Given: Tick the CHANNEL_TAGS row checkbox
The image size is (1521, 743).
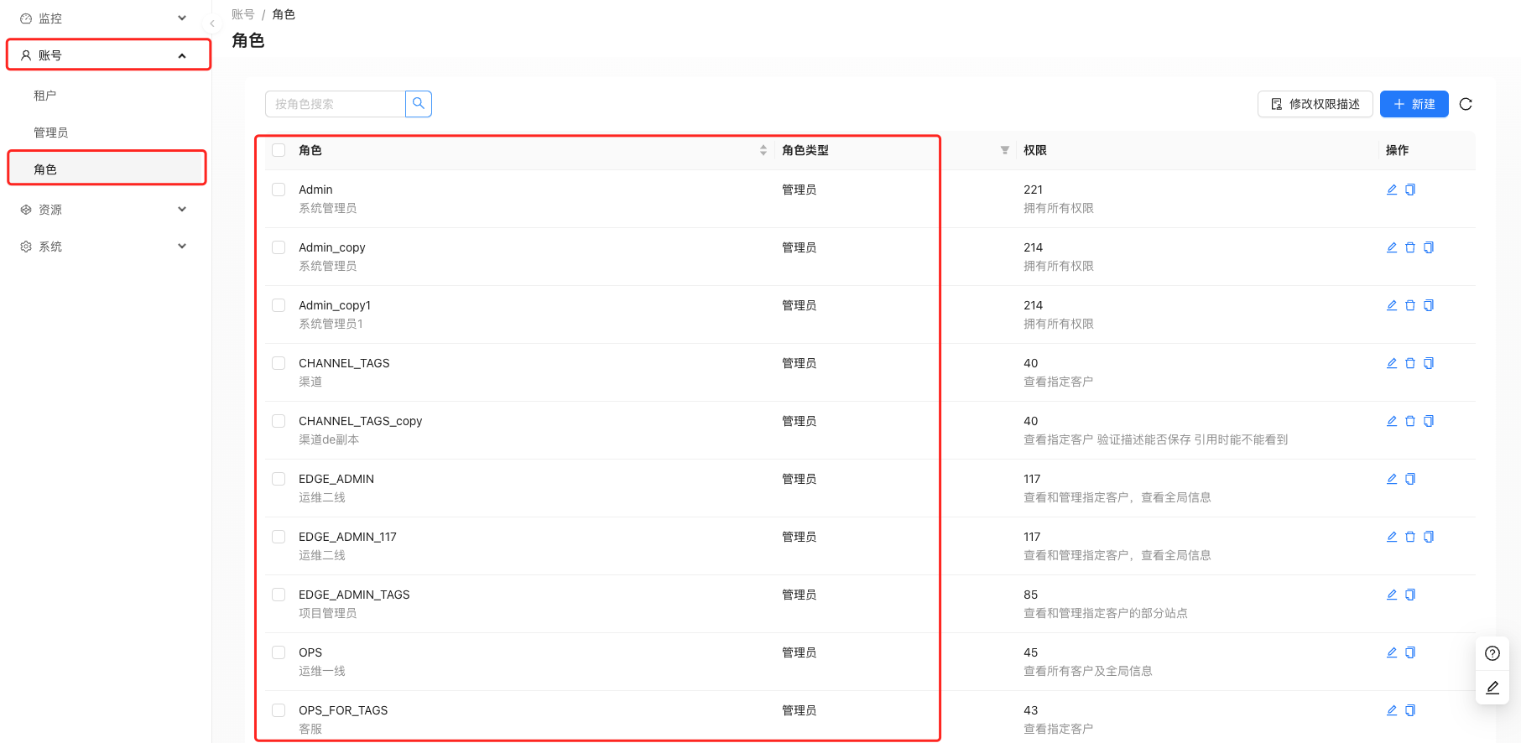Looking at the screenshot, I should [x=279, y=363].
